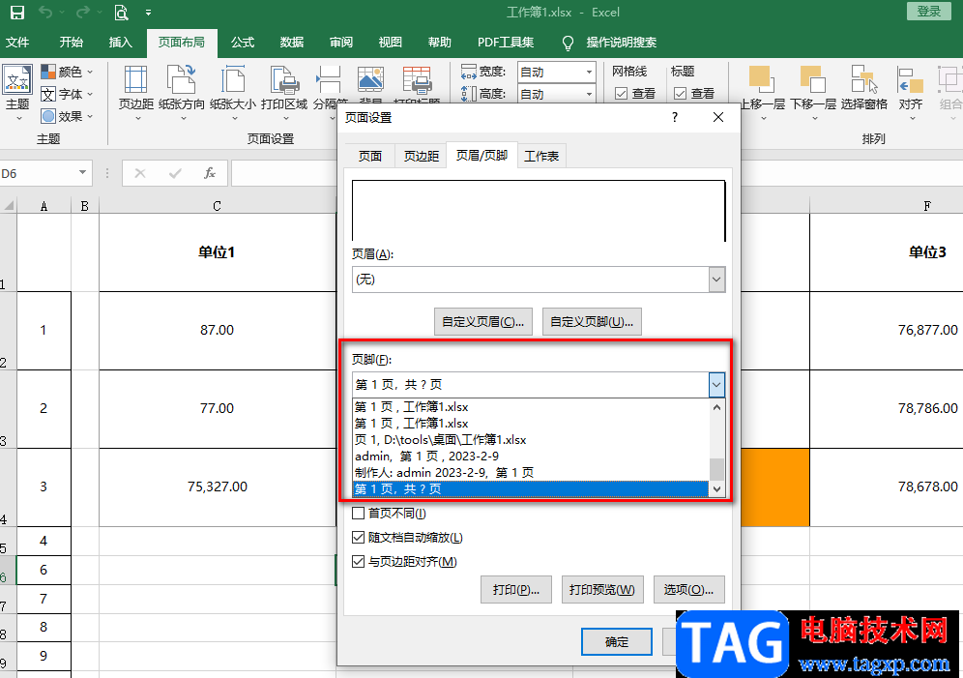The width and height of the screenshot is (963, 678).
Task: Open theme Fonts (字体) menu
Action: [x=67, y=94]
